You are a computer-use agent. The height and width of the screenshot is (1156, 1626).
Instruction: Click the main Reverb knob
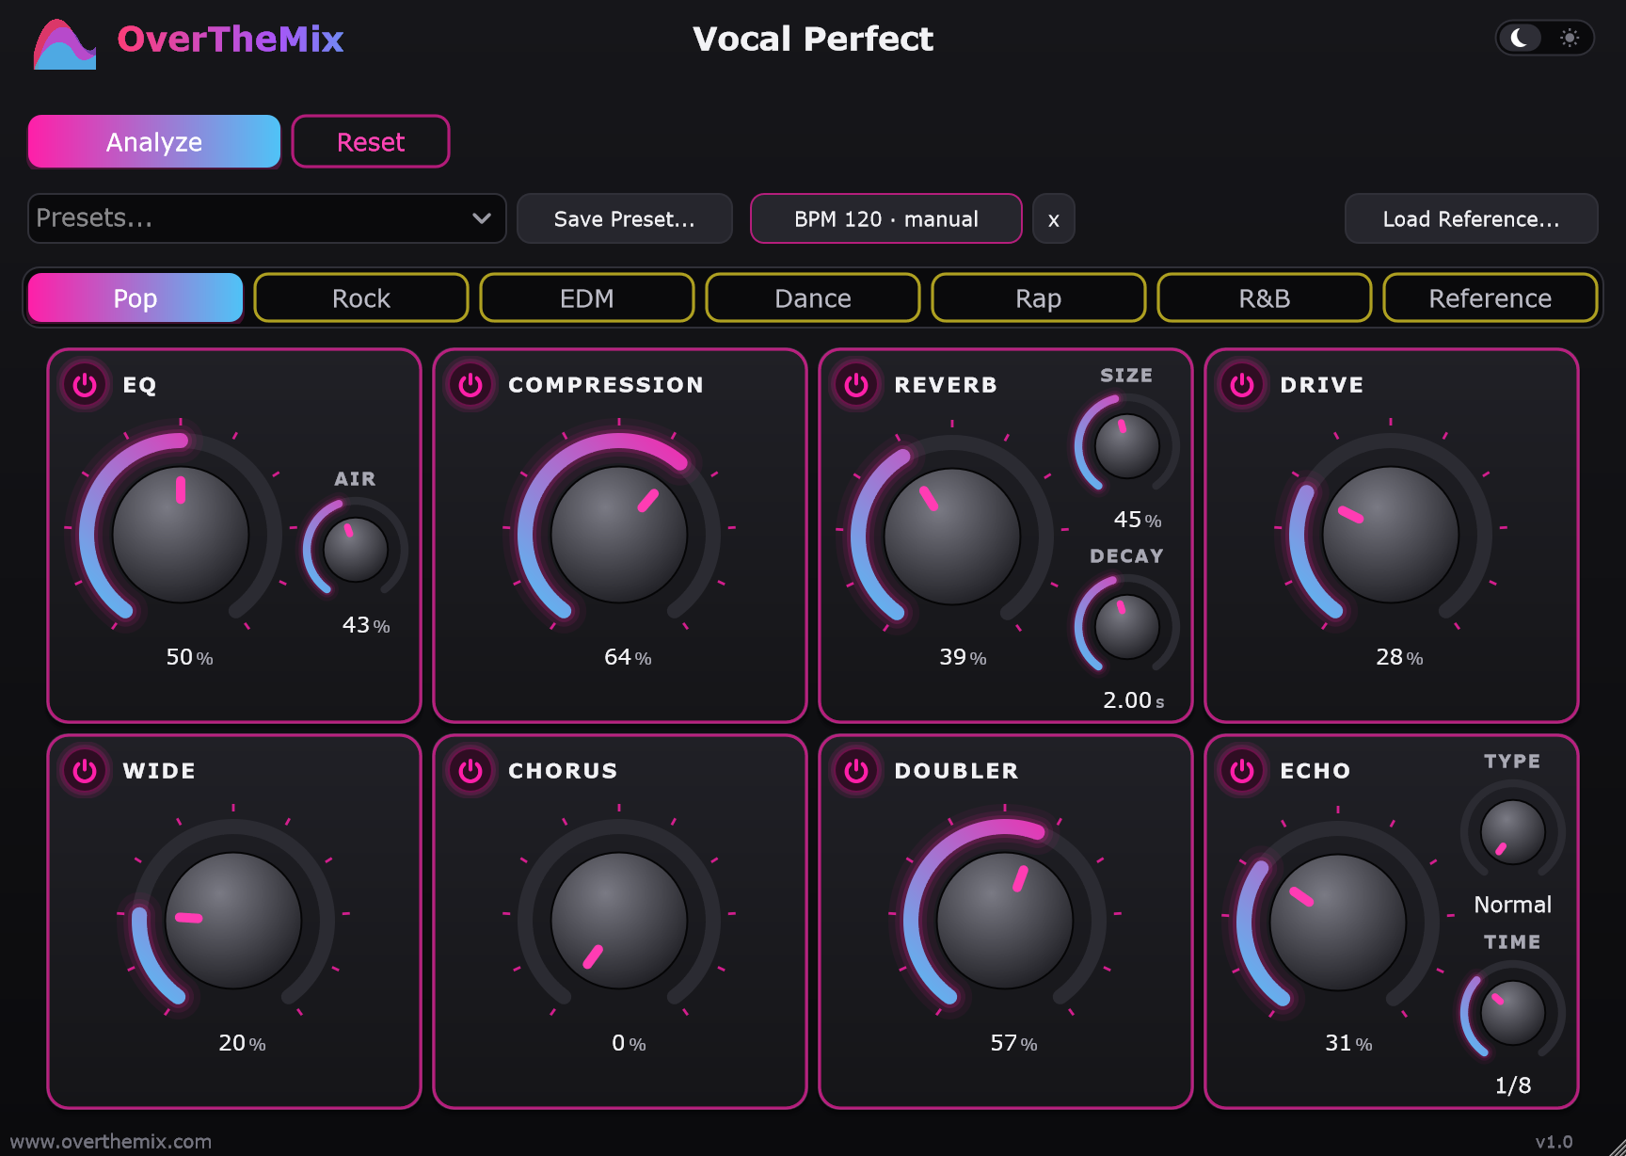tap(952, 537)
